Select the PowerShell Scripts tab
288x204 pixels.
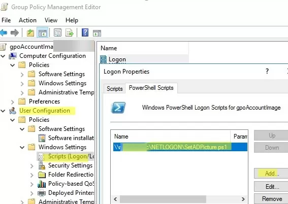[151, 88]
